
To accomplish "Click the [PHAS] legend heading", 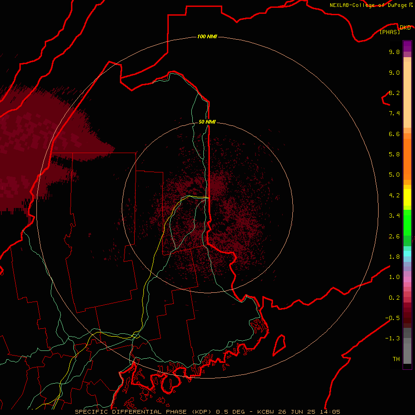I will [x=390, y=32].
